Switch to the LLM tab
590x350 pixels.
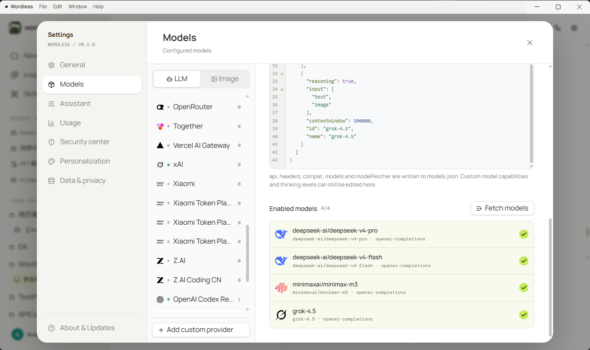(x=177, y=79)
